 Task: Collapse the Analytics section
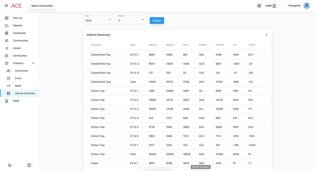pyautogui.click(x=33, y=63)
